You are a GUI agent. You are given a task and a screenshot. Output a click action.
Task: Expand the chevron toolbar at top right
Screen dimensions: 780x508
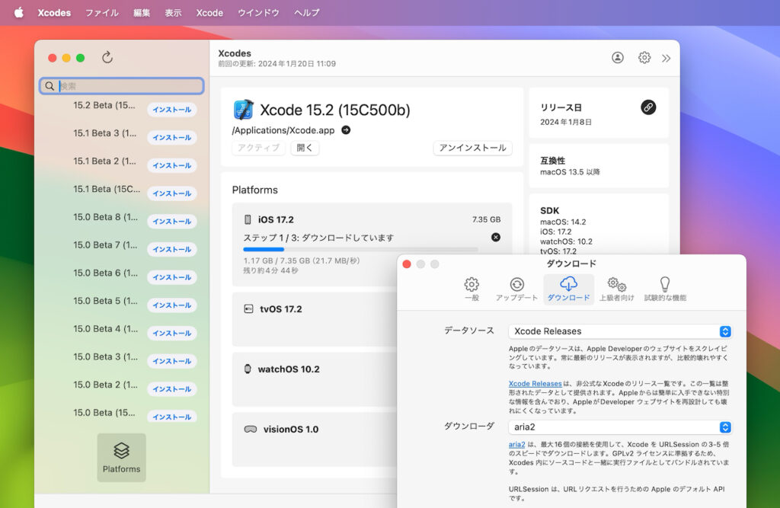pyautogui.click(x=667, y=57)
